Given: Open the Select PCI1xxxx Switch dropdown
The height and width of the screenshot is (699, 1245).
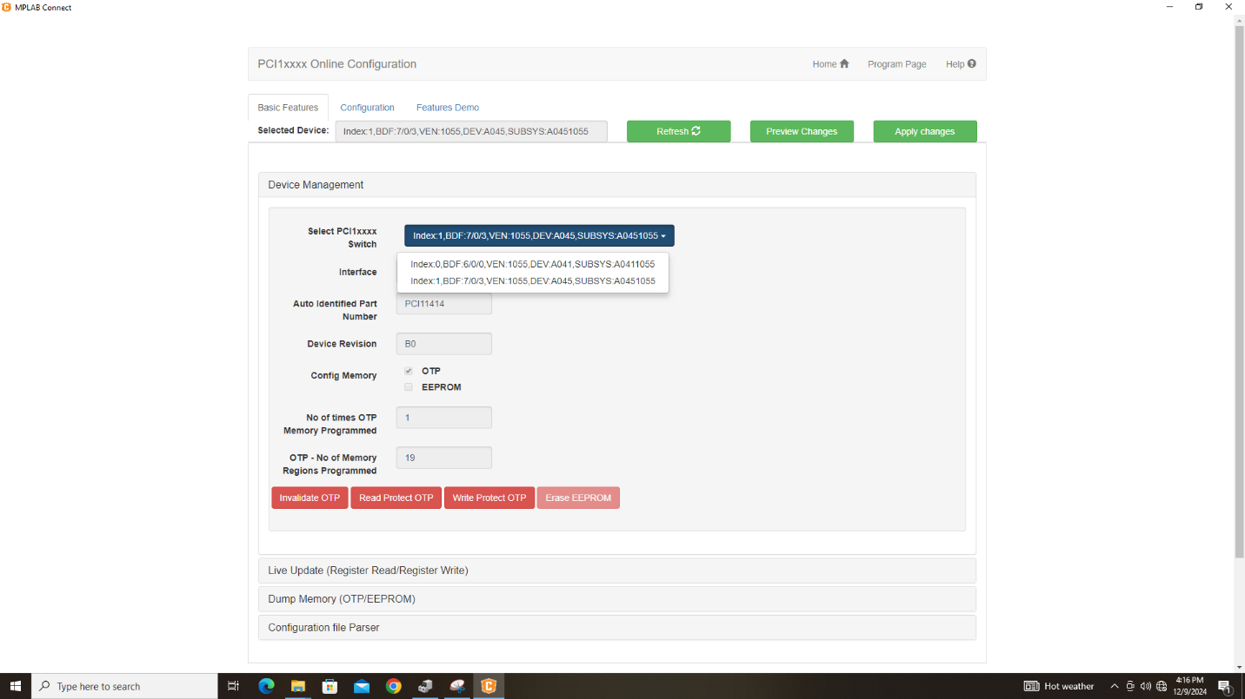Looking at the screenshot, I should [539, 235].
